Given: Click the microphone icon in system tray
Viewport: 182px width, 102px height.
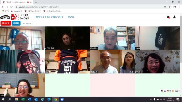Looking at the screenshot, I should pyautogui.click(x=154, y=99).
